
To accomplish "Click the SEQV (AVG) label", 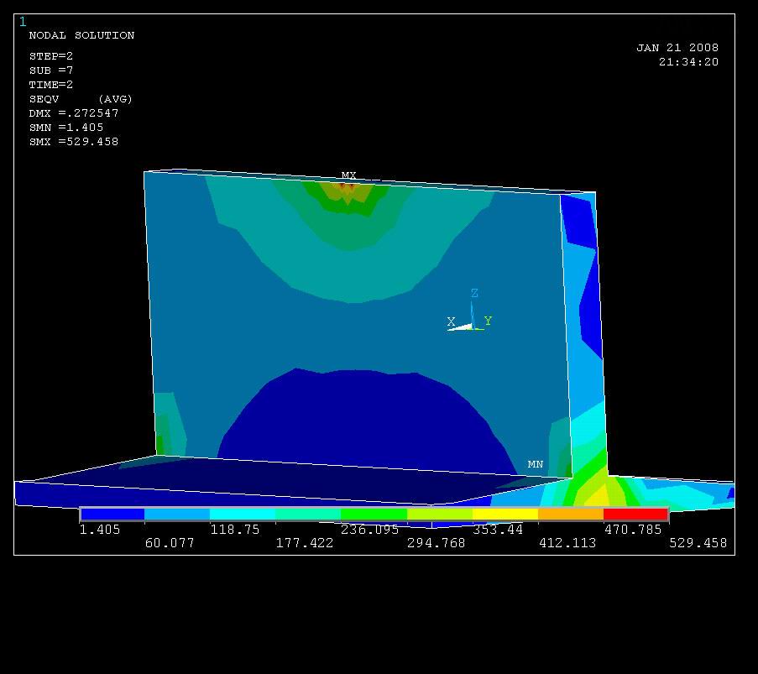I will pos(81,99).
